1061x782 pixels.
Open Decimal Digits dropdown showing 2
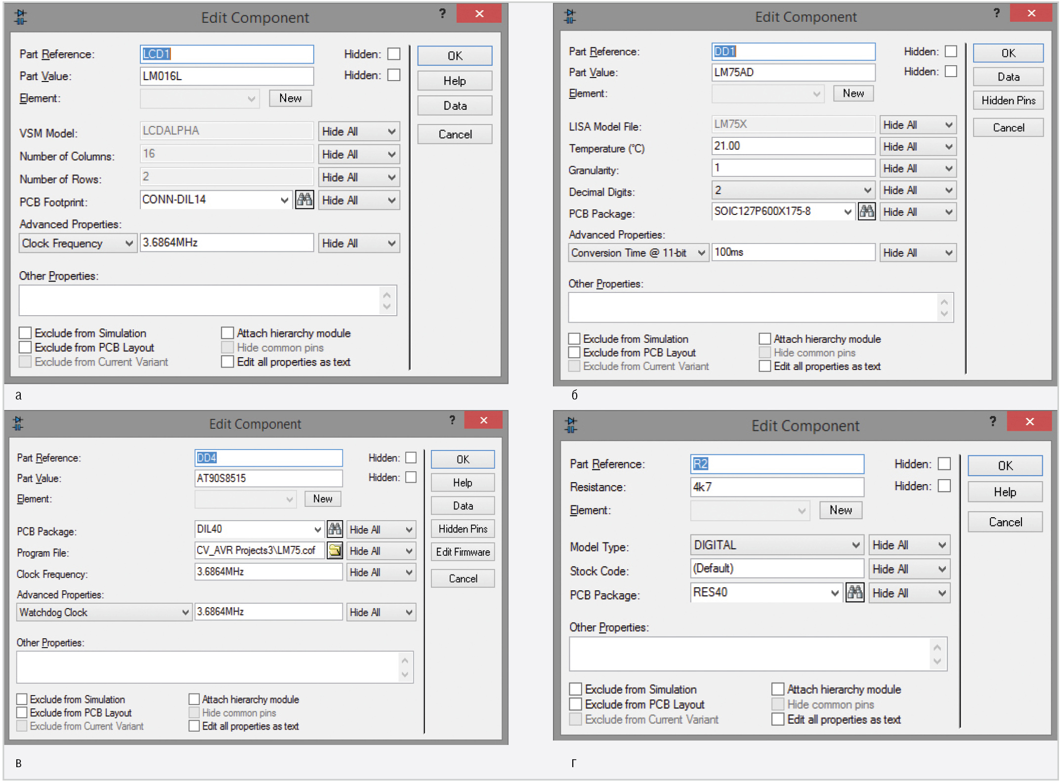tap(793, 190)
